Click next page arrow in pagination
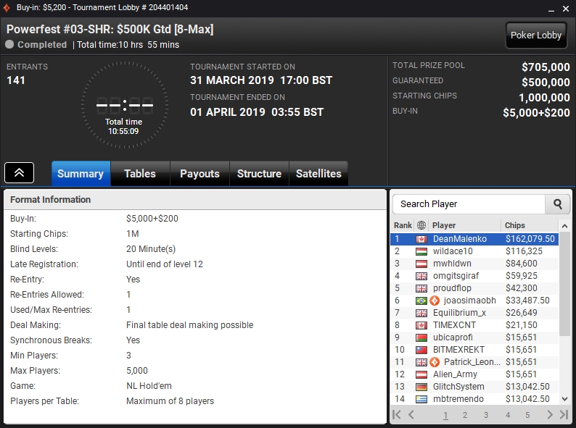The width and height of the screenshot is (576, 428). [x=550, y=414]
